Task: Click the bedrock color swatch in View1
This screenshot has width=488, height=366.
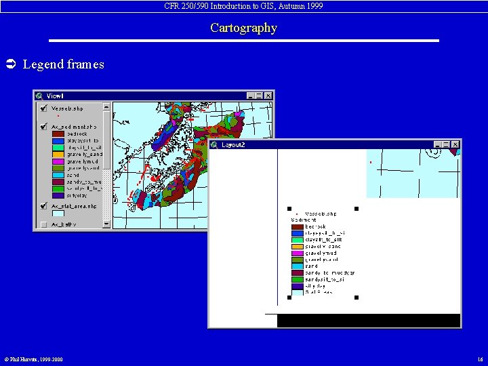Action: [58, 134]
